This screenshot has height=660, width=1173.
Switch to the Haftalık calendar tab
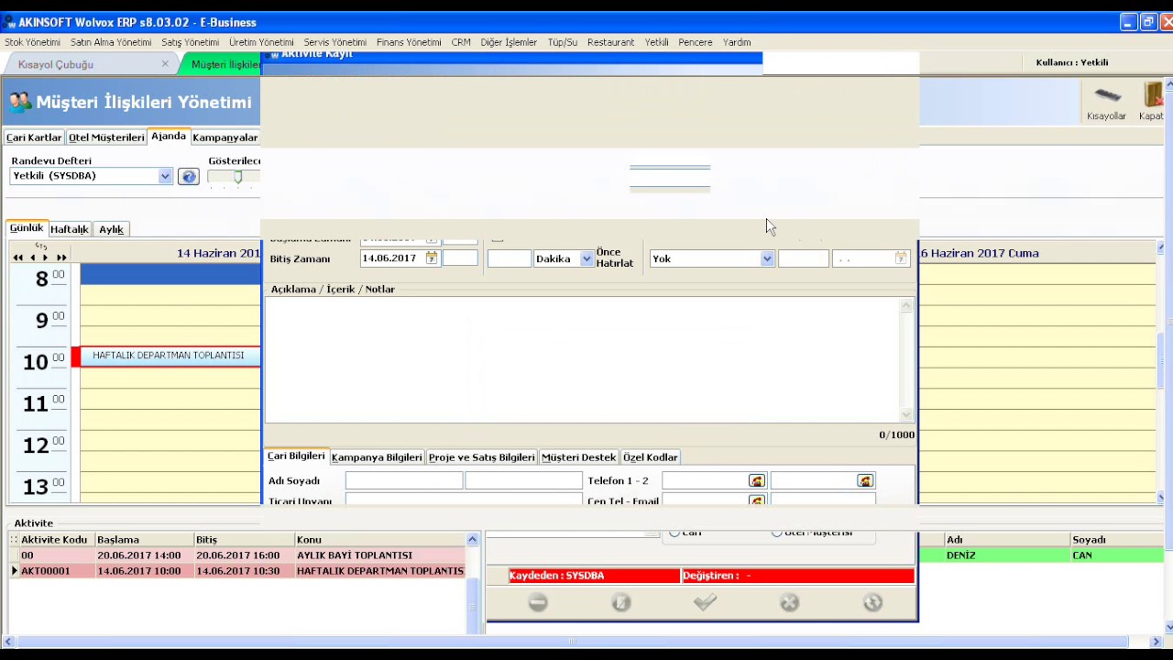point(70,229)
